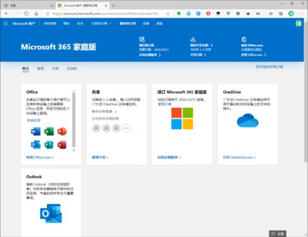Switch to the 共享 tab
This screenshot has width=308, height=237.
pos(55,68)
